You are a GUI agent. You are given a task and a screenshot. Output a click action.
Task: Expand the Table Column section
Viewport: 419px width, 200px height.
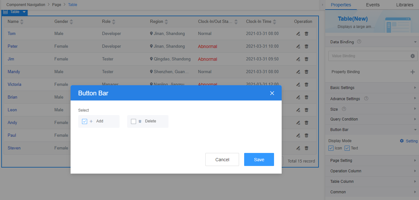point(372,182)
